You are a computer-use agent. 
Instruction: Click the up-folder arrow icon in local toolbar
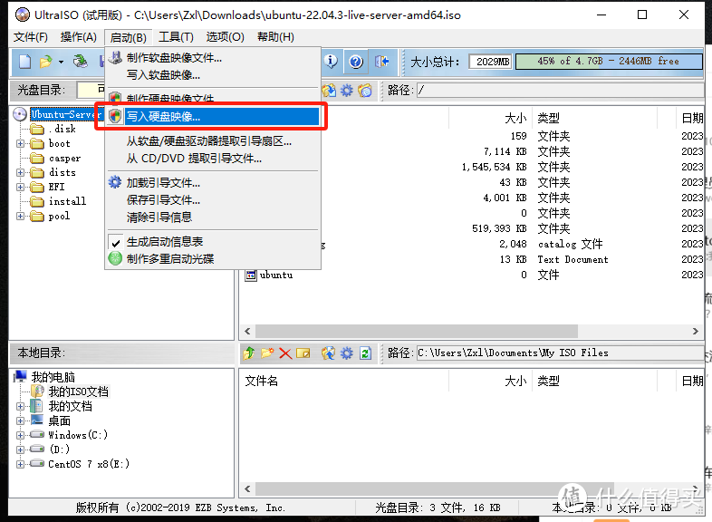[x=248, y=353]
